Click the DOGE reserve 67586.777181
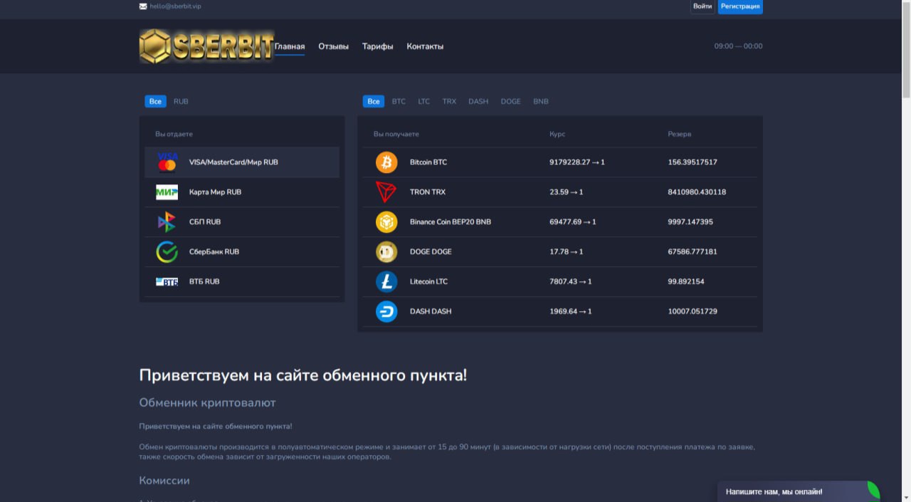The width and height of the screenshot is (911, 502). [693, 252]
